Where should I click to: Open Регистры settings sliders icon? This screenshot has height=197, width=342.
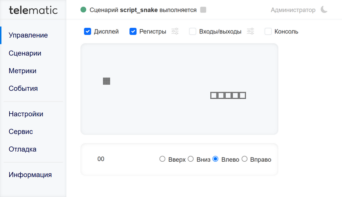click(175, 31)
